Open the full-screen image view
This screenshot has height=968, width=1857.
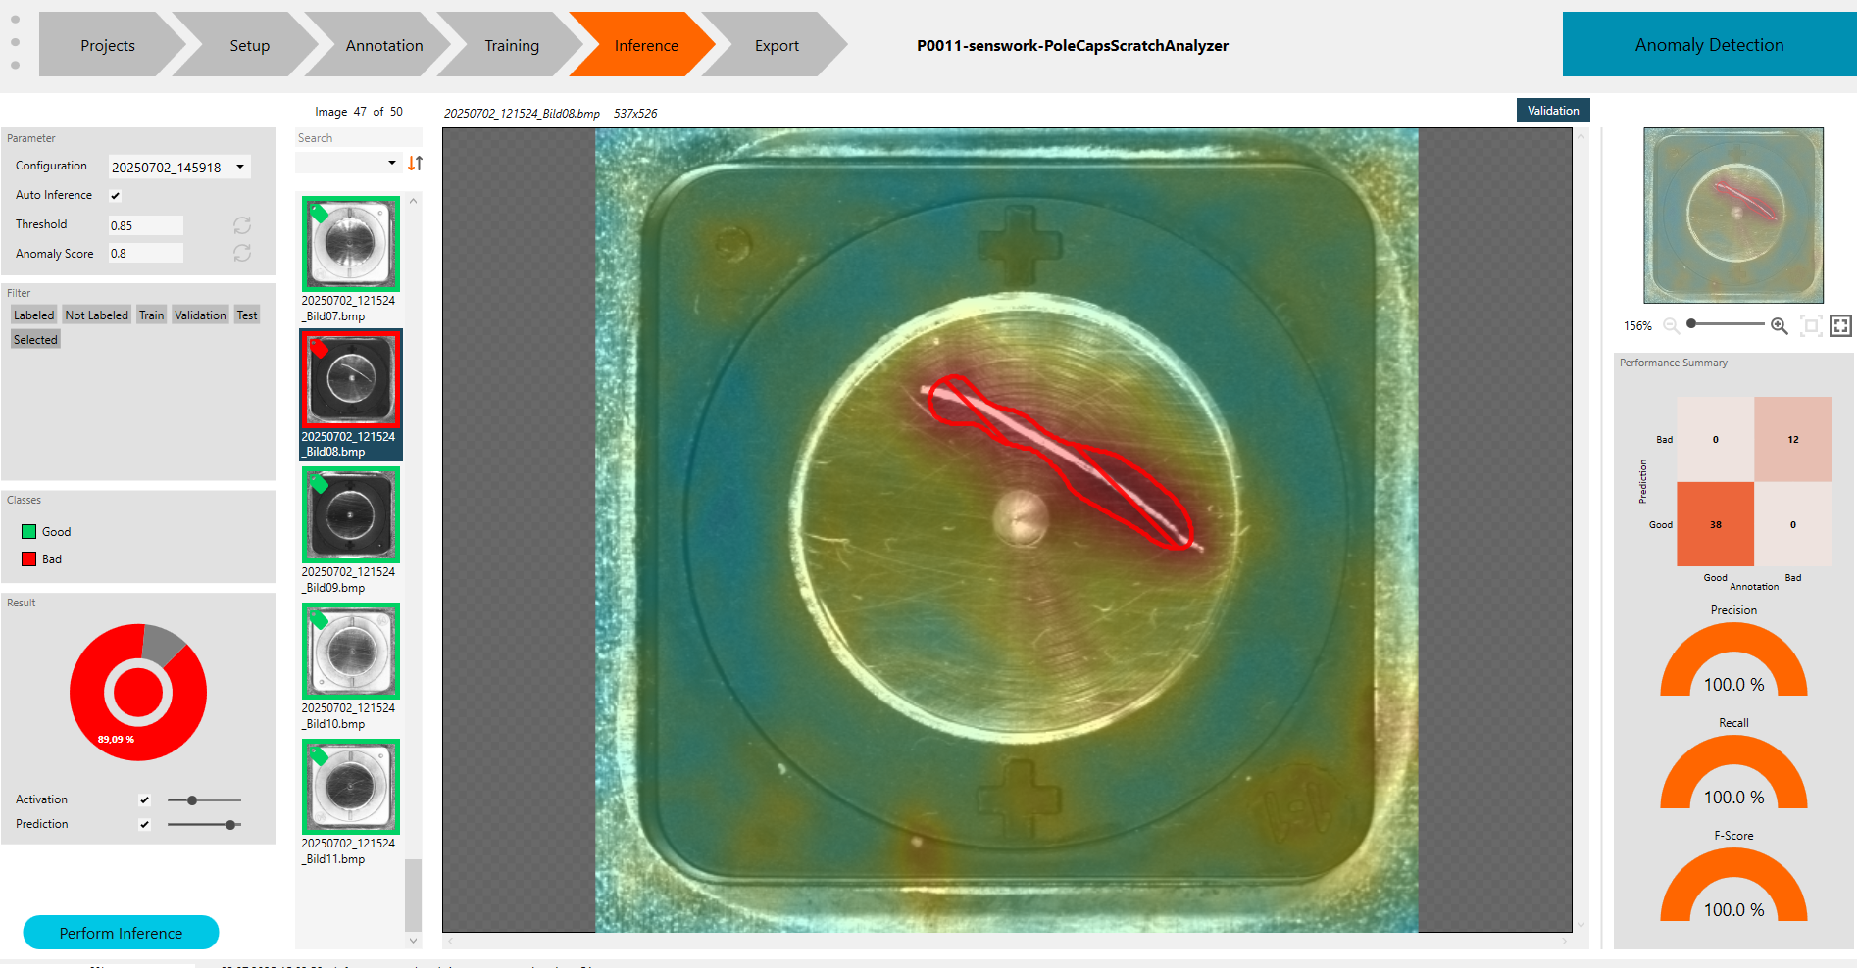click(x=1841, y=325)
